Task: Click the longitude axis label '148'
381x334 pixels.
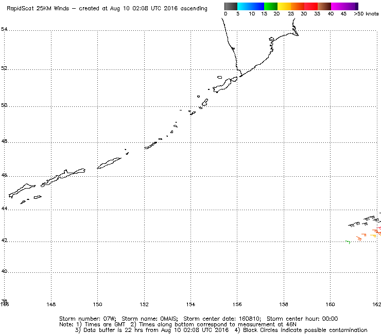Action: click(x=51, y=304)
